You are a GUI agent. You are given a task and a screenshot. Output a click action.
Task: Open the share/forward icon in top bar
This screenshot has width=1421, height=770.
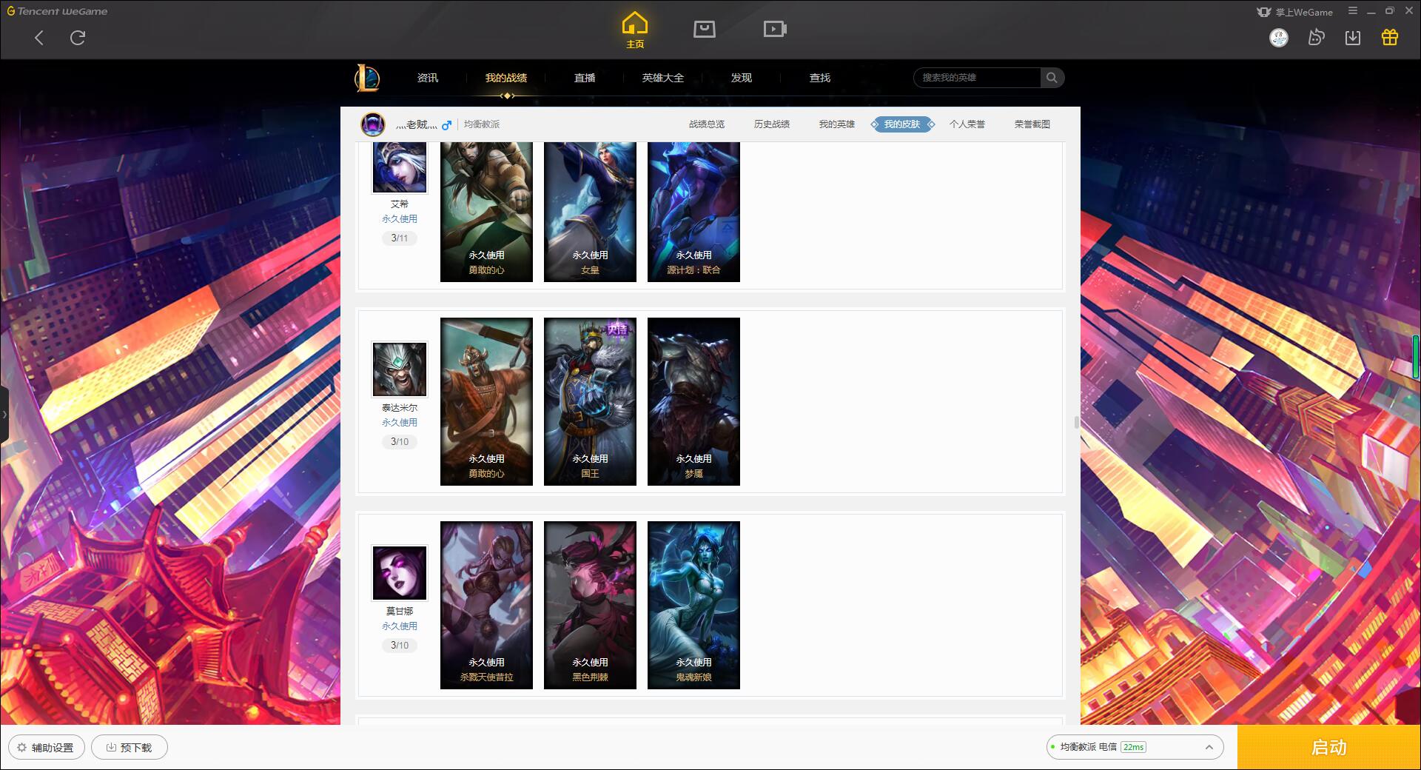click(x=1316, y=38)
